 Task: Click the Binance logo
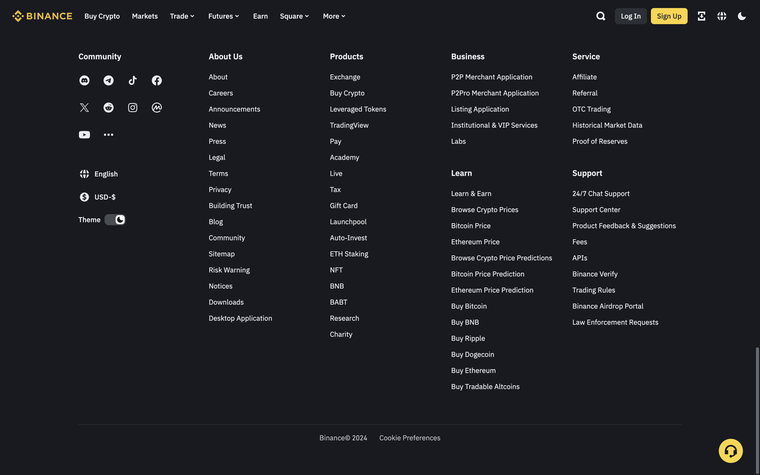click(42, 16)
